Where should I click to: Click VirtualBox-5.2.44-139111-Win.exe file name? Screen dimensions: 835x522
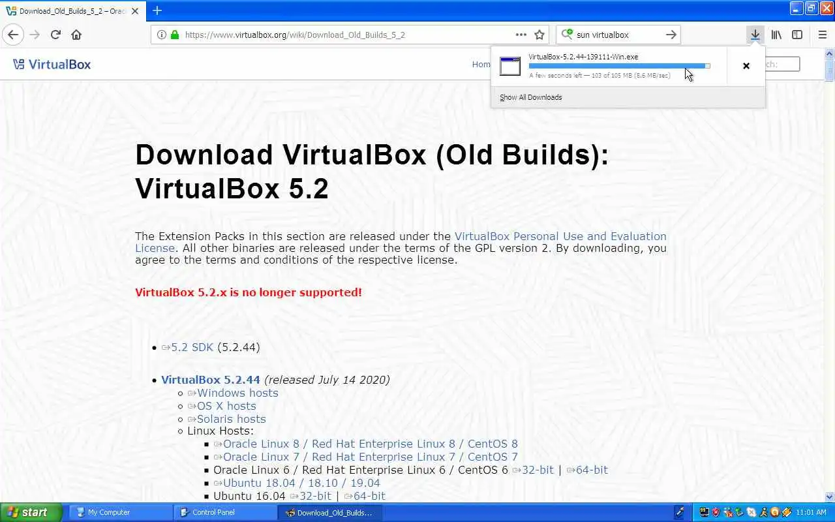(583, 57)
